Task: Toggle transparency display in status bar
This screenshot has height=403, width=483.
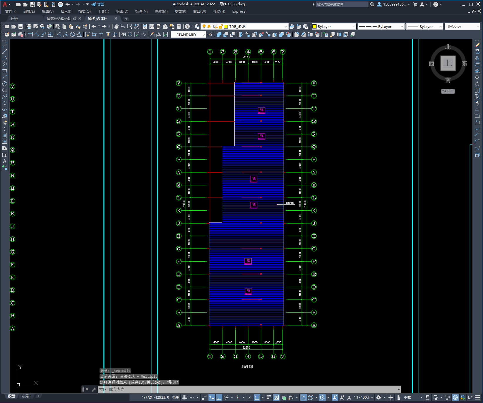Action: 276,397
